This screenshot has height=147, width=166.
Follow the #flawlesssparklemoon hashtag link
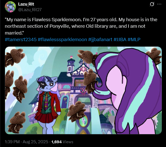tap(62, 40)
